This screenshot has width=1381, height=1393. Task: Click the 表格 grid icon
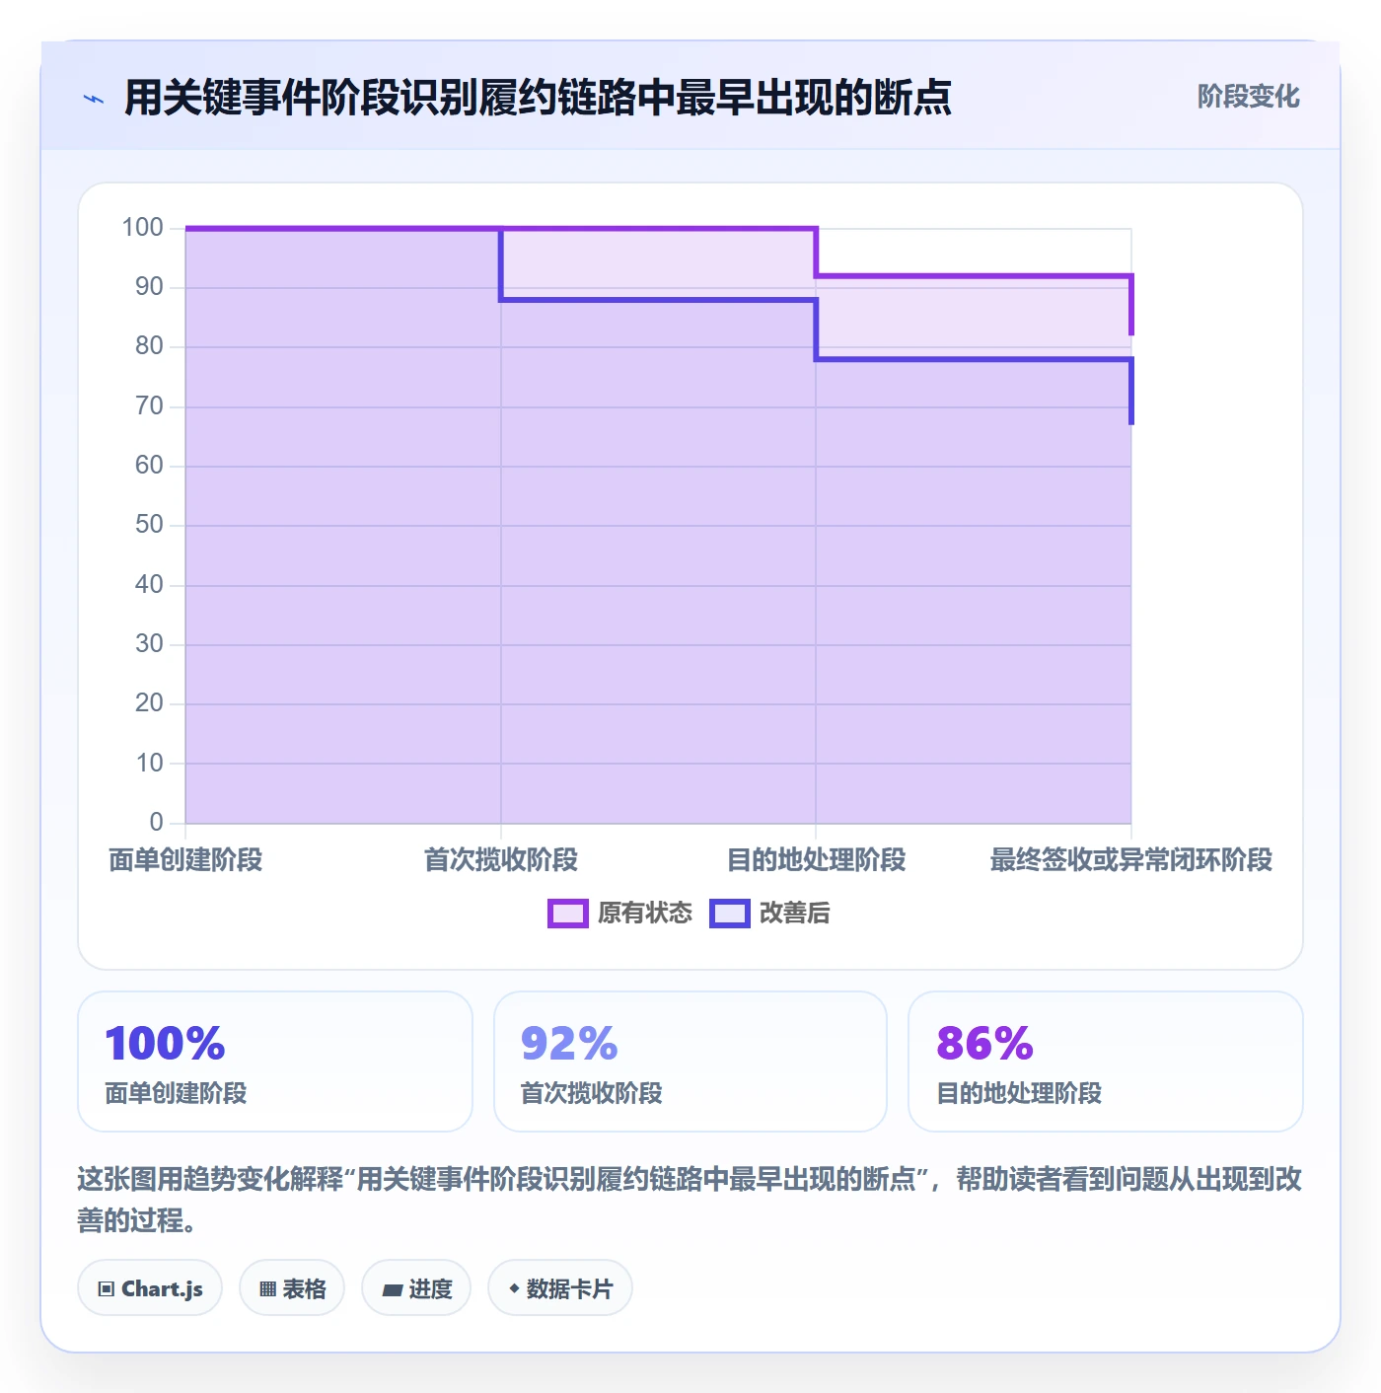pos(267,1288)
